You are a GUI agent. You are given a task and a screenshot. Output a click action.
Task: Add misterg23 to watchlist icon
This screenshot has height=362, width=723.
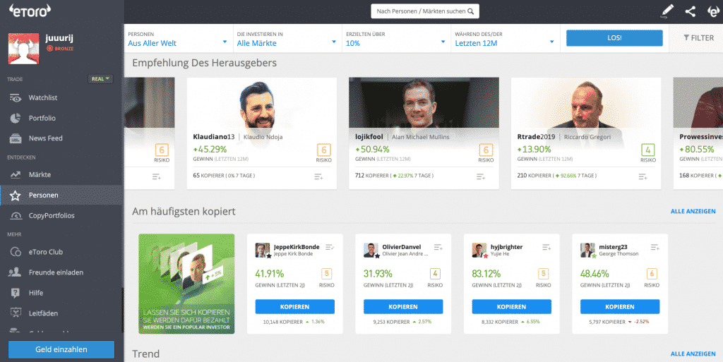pyautogui.click(x=655, y=247)
